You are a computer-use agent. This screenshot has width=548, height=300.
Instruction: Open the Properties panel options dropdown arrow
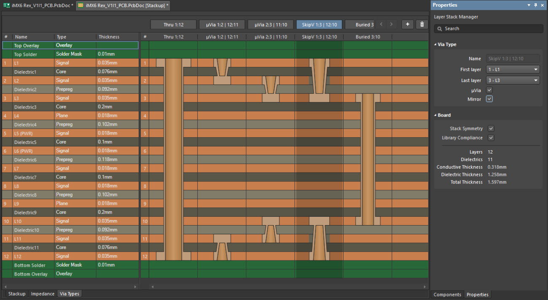[529, 5]
